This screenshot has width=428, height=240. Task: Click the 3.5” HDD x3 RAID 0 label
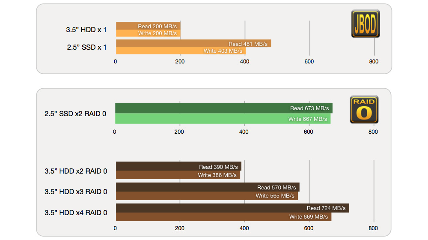(76, 192)
